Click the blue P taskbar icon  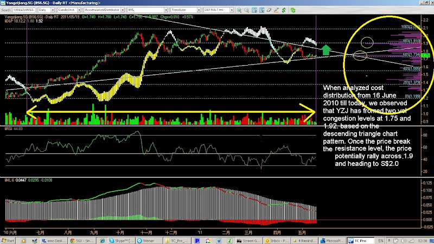(197, 241)
